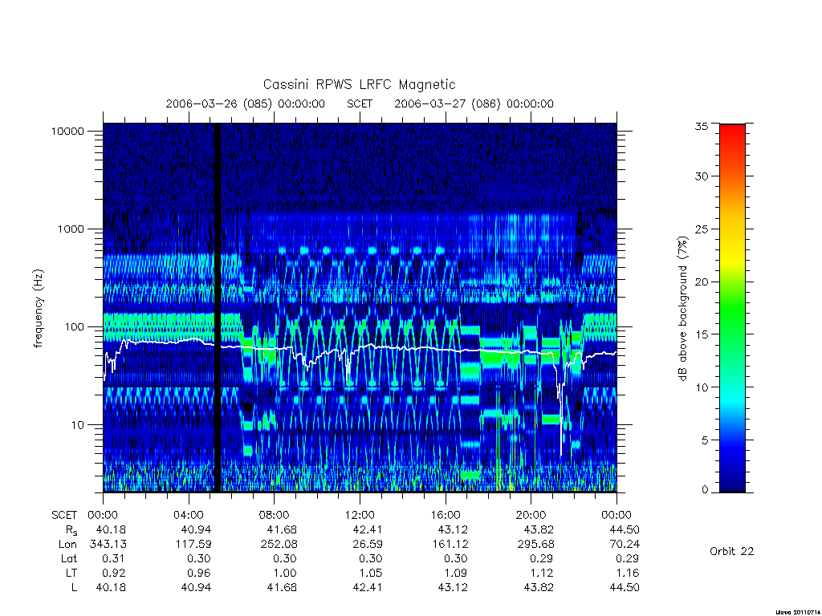
Task: Click the colorbar tick label 0
Action: coord(705,490)
